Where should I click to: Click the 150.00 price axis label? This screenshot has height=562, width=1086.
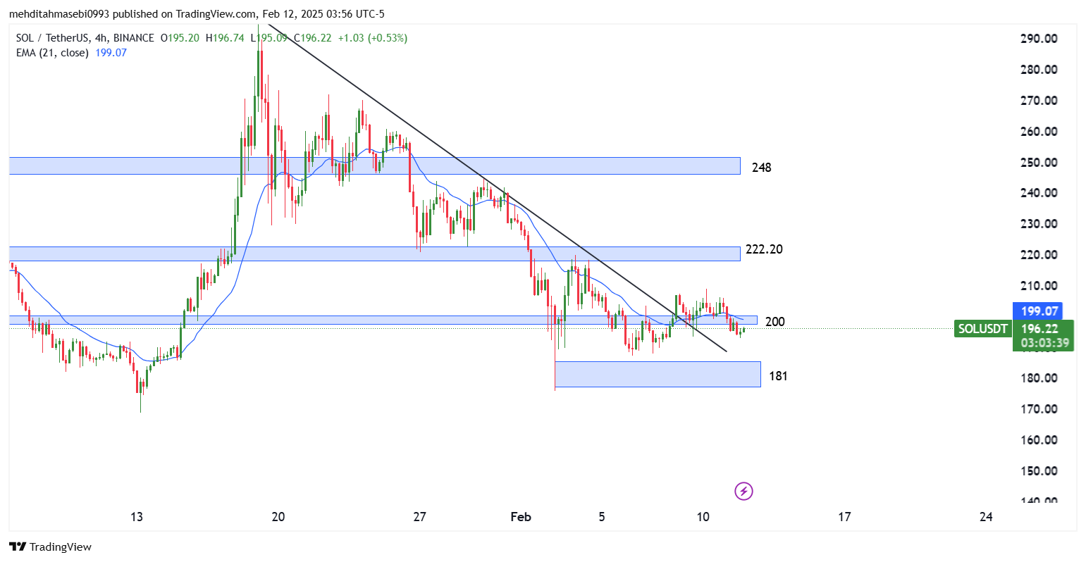click(x=1039, y=470)
